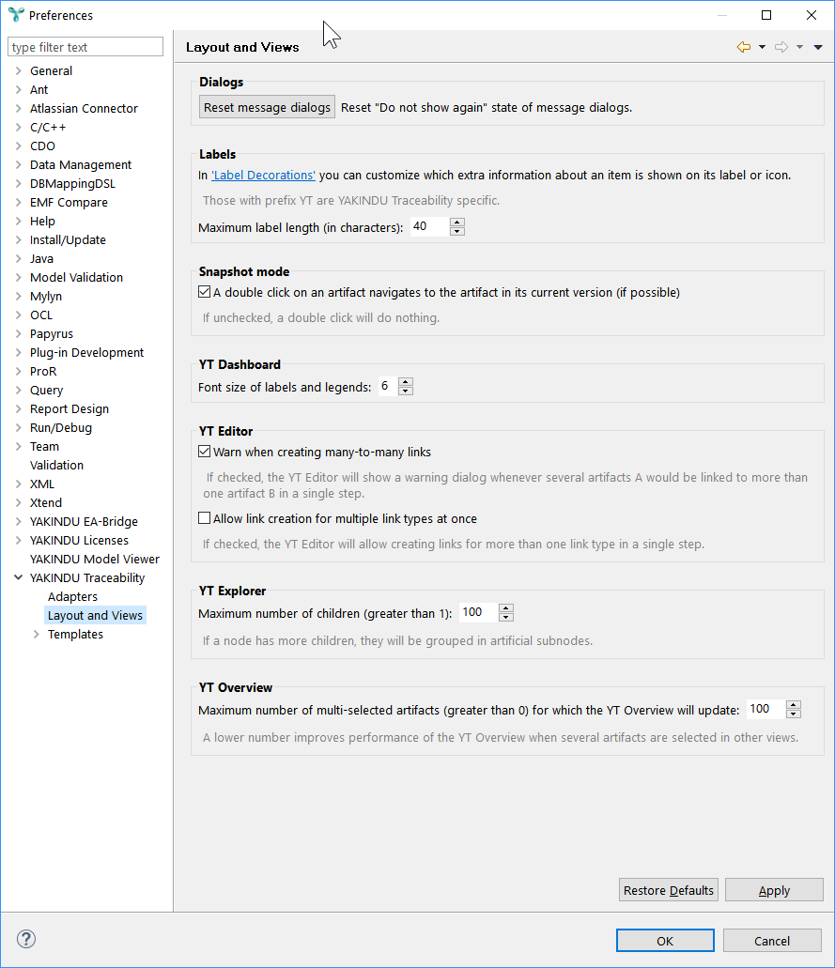Open the Label Decorations link
Image resolution: width=835 pixels, height=968 pixels.
click(x=263, y=175)
